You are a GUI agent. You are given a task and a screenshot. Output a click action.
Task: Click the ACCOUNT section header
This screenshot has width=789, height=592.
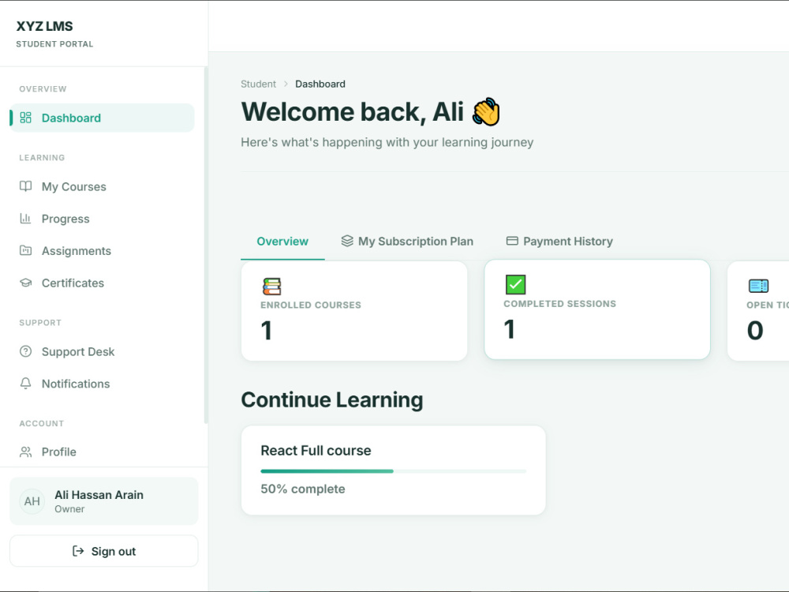[x=41, y=423]
